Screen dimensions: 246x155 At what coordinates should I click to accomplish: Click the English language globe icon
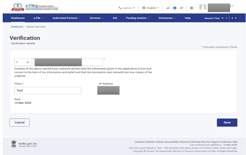(144, 8)
